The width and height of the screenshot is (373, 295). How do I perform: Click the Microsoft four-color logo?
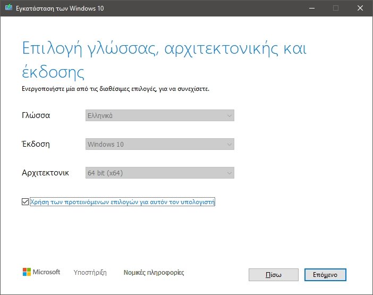pyautogui.click(x=27, y=272)
